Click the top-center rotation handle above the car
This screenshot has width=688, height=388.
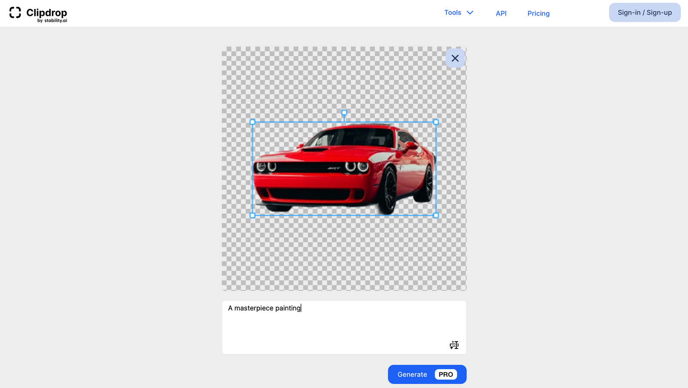(x=344, y=112)
